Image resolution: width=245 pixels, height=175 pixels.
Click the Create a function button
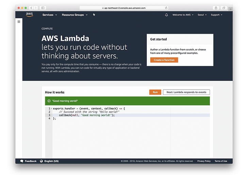pos(164,60)
